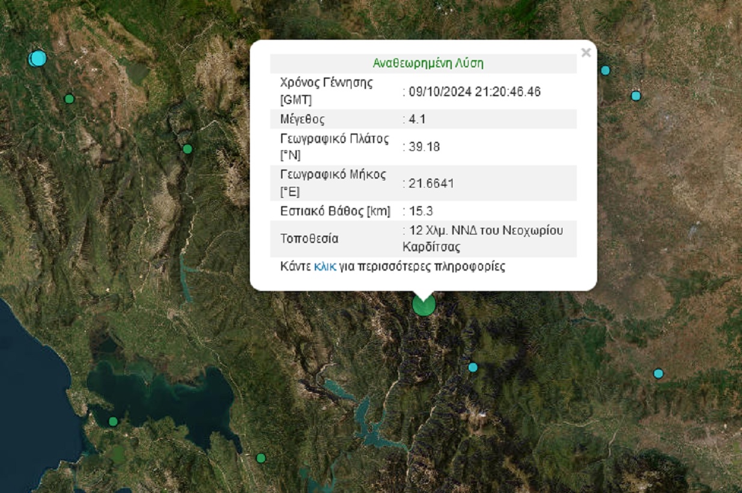The width and height of the screenshot is (742, 493).
Task: Click the magnitude value 4.1
Action: 417,119
